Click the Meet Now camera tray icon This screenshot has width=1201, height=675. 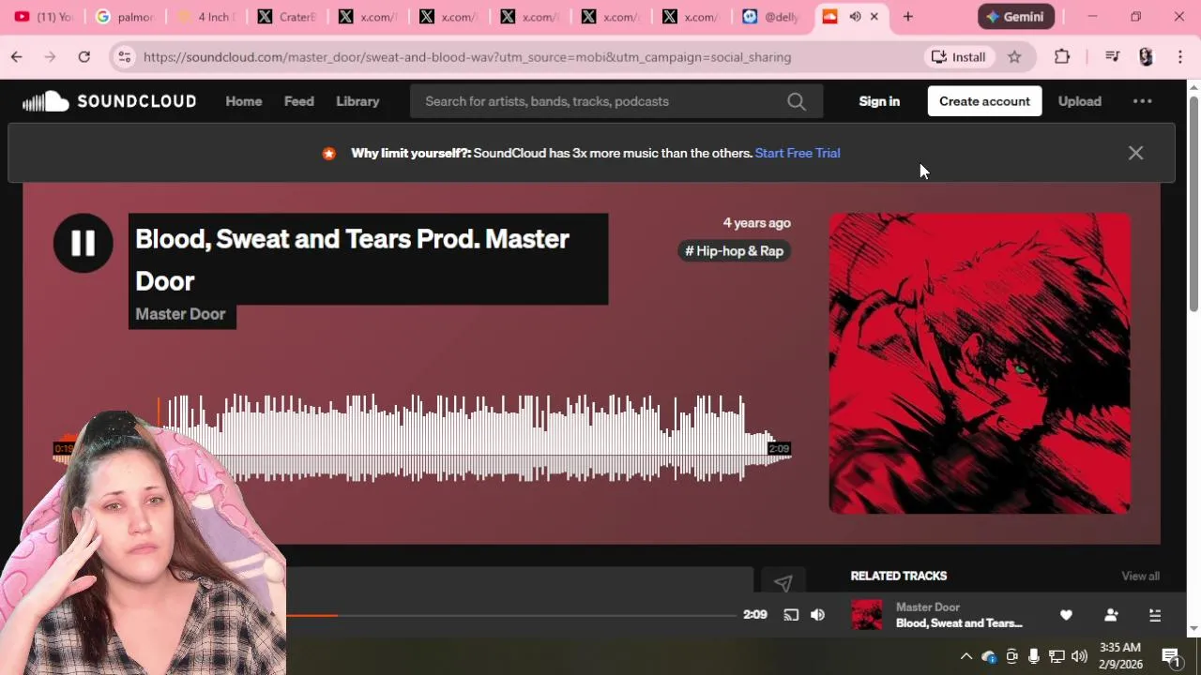(1011, 656)
